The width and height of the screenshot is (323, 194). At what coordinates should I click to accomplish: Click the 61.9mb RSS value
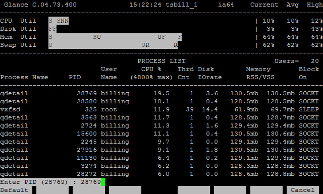tap(246, 109)
